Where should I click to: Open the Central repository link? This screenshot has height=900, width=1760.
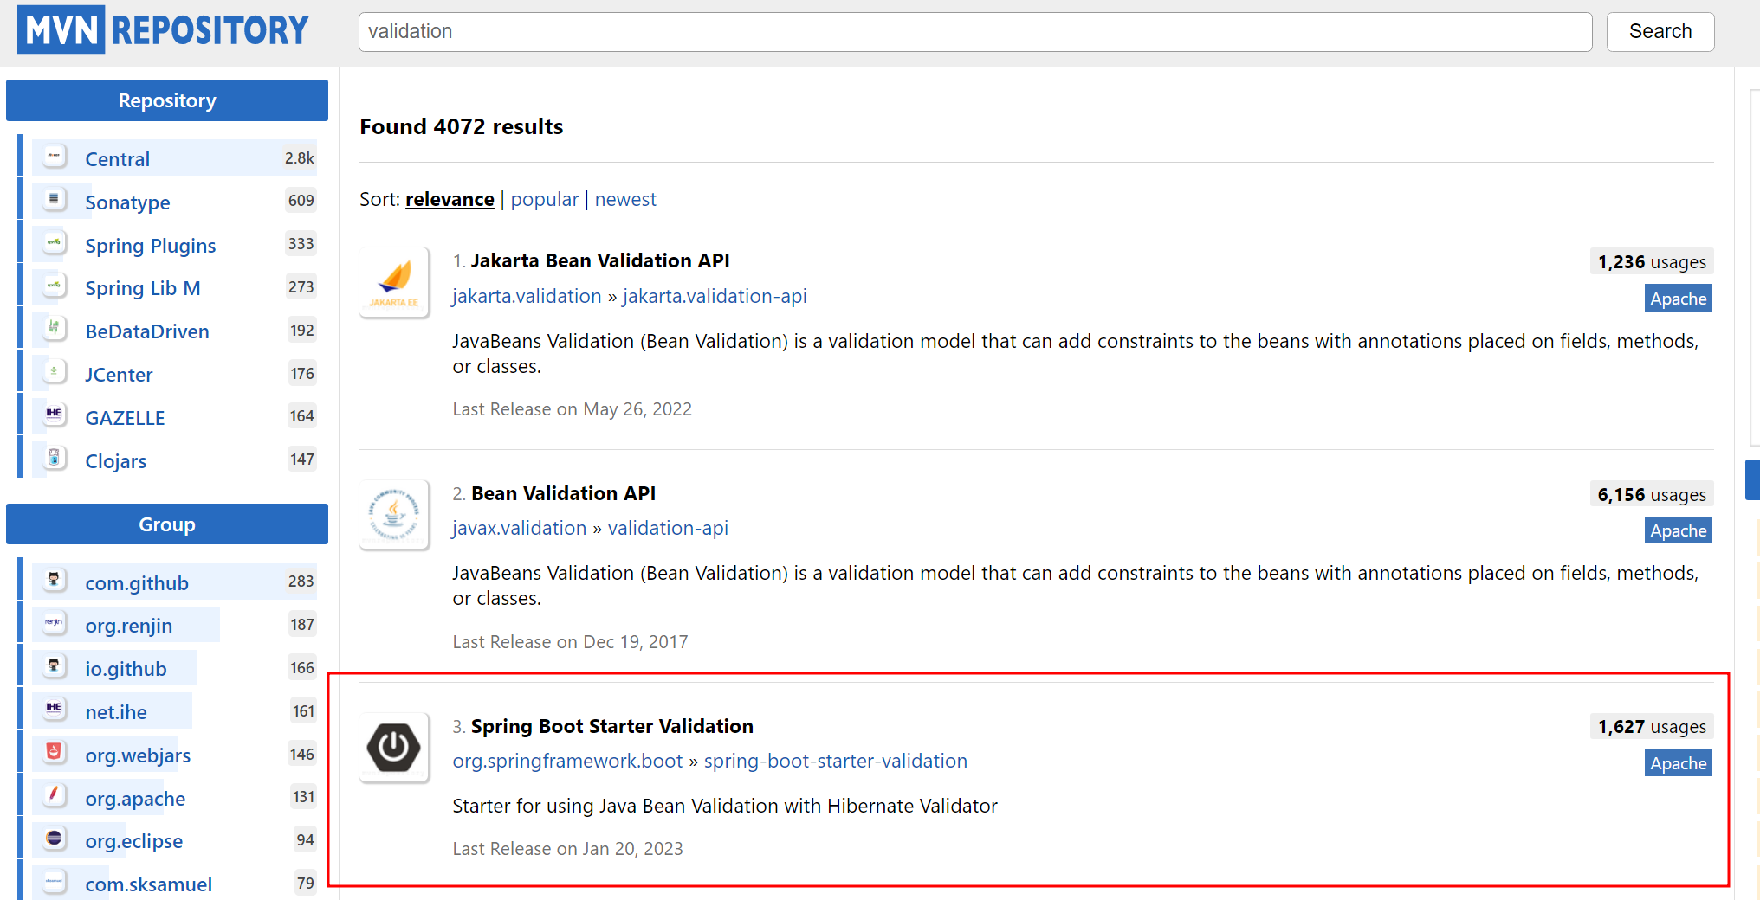tap(118, 159)
